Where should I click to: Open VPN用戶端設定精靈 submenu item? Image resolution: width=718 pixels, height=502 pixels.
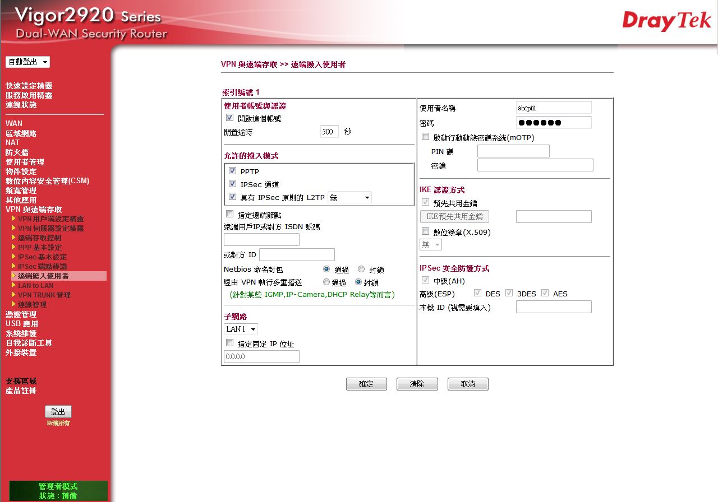pyautogui.click(x=50, y=219)
